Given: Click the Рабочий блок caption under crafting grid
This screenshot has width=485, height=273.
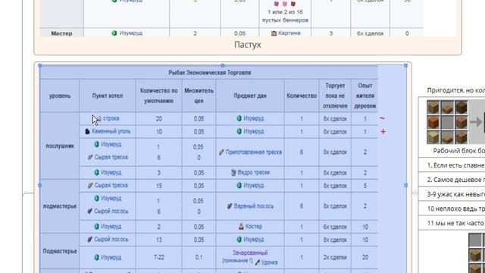Looking at the screenshot, I should 458,151.
